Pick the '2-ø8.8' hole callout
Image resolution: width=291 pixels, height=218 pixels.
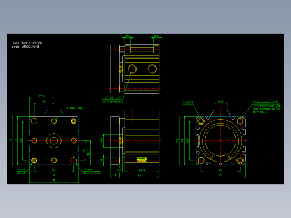pyautogui.click(x=187, y=102)
